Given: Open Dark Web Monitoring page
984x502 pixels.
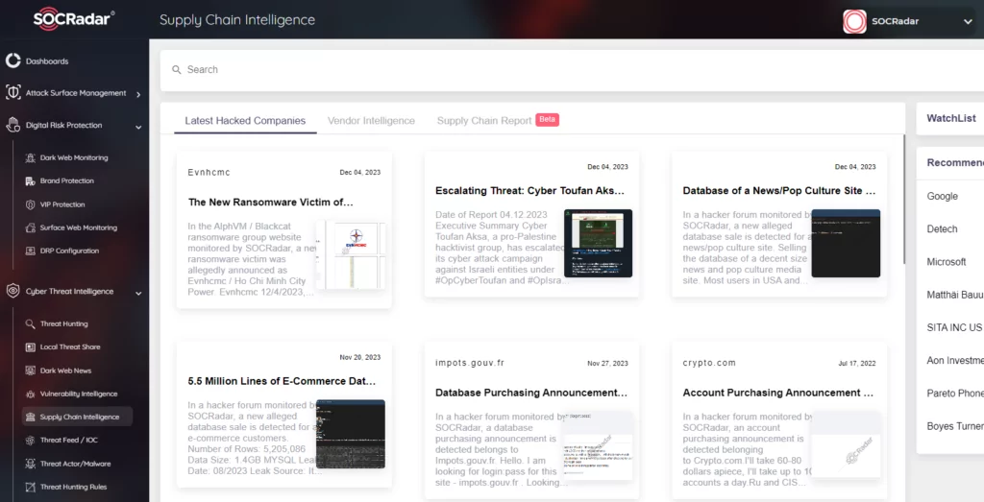Looking at the screenshot, I should click(x=74, y=158).
